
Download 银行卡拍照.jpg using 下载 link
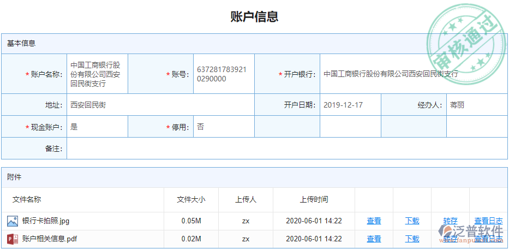(x=412, y=221)
